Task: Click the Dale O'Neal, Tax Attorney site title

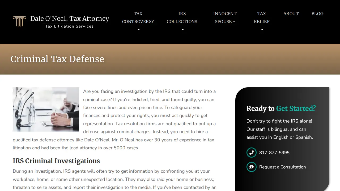Action: 70,19
